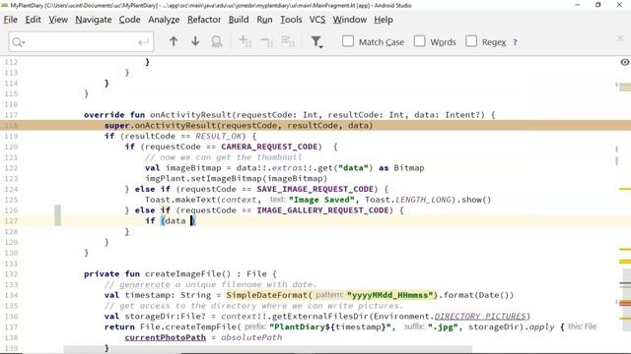
Task: Click the new line icon in search field
Action: [143, 42]
